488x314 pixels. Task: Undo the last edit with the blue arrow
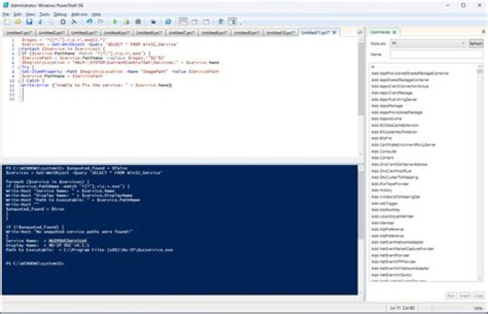89,22
